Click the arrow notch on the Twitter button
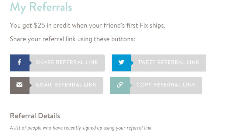This screenshot has height=138, width=225. pyautogui.click(x=132, y=63)
